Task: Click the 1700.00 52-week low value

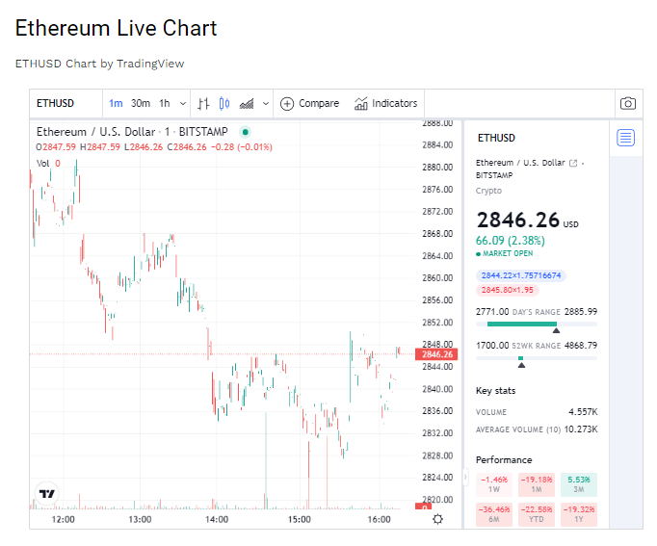Action: 492,346
